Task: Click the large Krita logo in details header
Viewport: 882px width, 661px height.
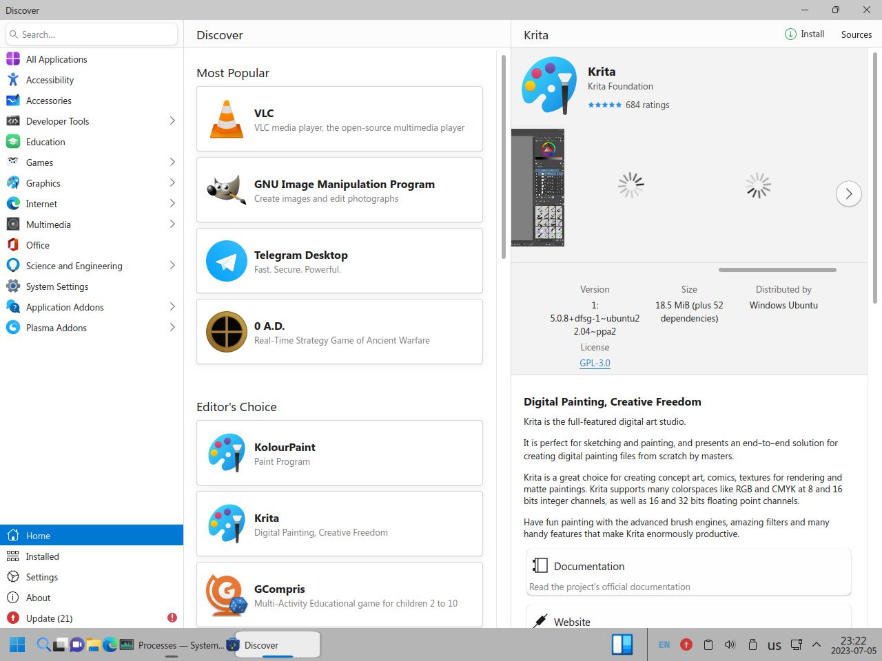Action: click(549, 85)
